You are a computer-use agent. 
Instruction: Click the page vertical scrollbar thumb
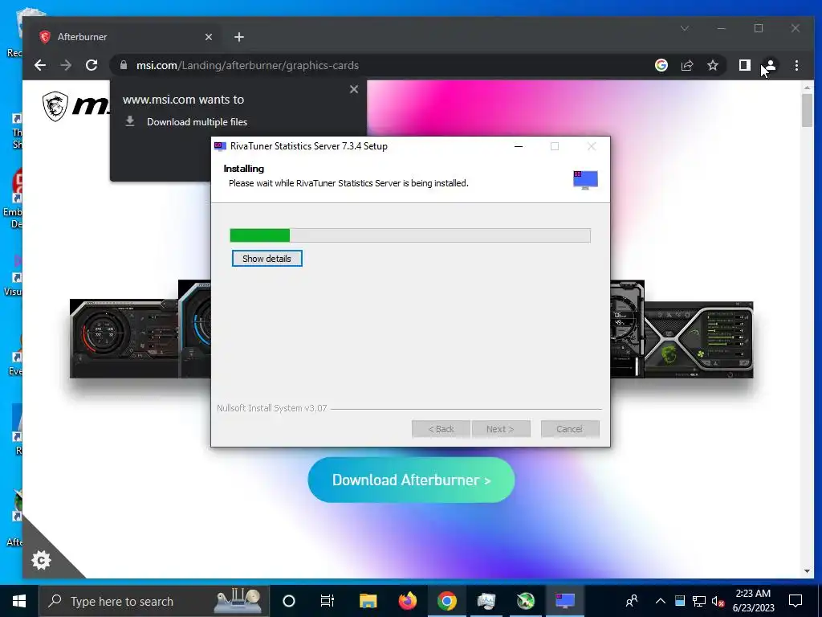(x=808, y=110)
